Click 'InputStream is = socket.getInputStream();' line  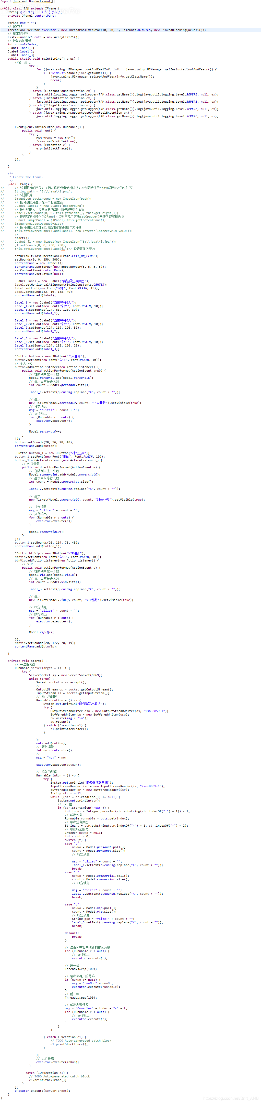[73, 693]
